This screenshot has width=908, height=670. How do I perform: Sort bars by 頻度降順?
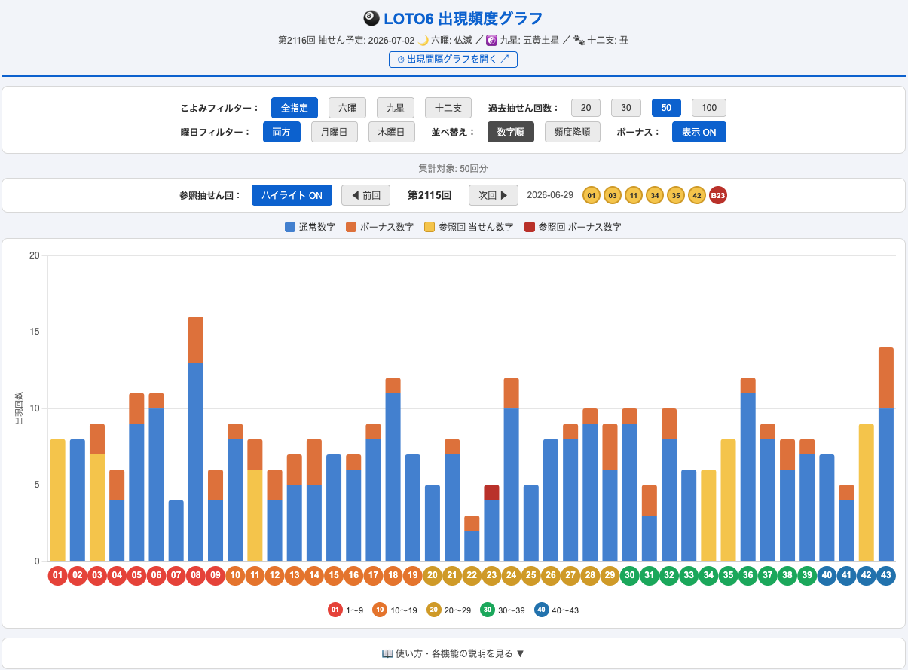click(573, 132)
